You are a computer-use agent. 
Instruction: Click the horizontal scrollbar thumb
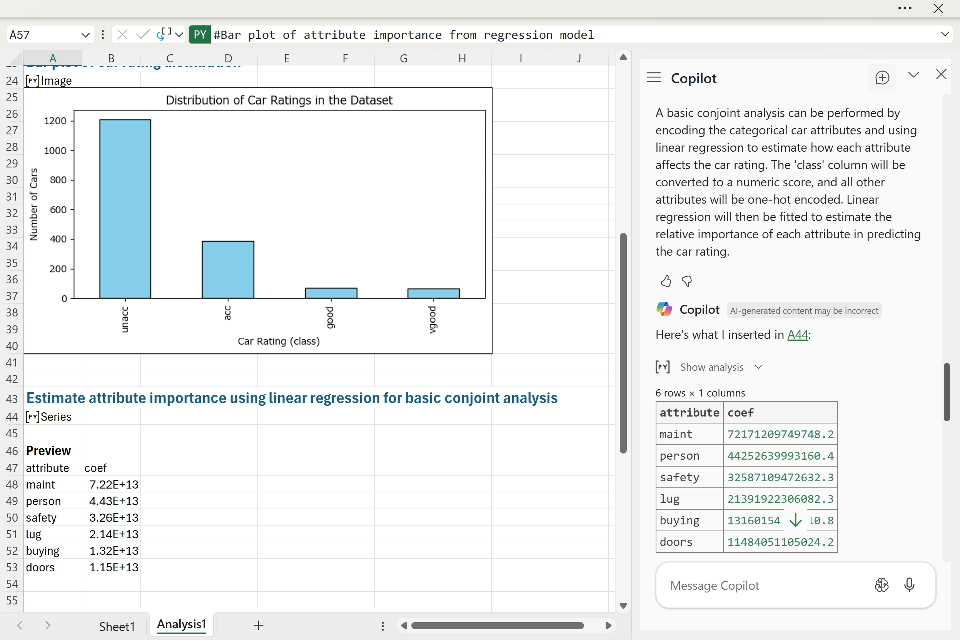(497, 626)
